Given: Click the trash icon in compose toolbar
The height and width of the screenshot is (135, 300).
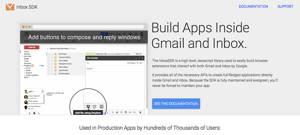Looking at the screenshot, I should pyautogui.click(x=140, y=113).
